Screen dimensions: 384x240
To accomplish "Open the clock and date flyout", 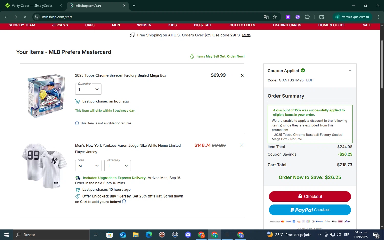I will [361, 235].
